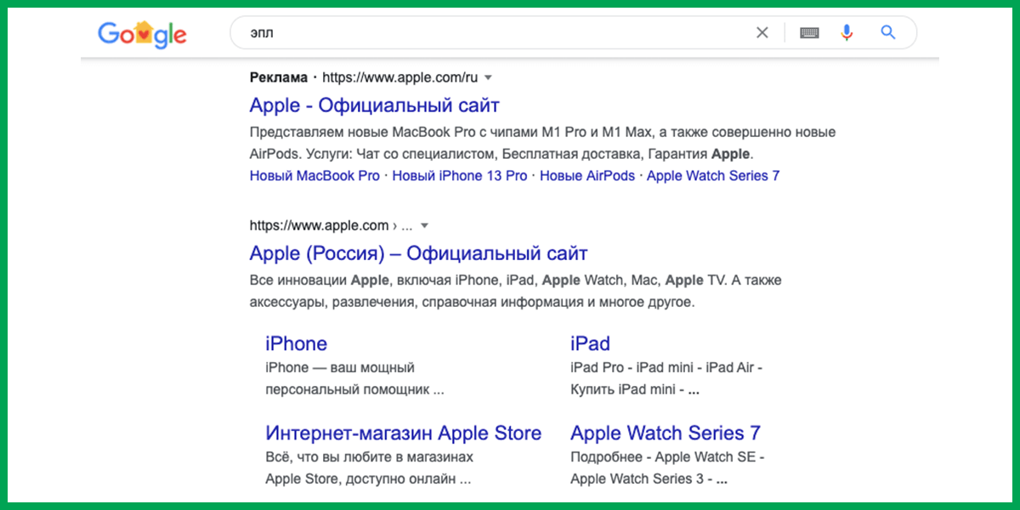Screen dimensions: 1020x510
Task: Submit search with the magnifying glass icon
Action: 888,33
